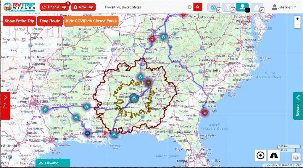This screenshot has height=168, width=303.
Task: Open the filter funnel button
Action: [228, 7]
